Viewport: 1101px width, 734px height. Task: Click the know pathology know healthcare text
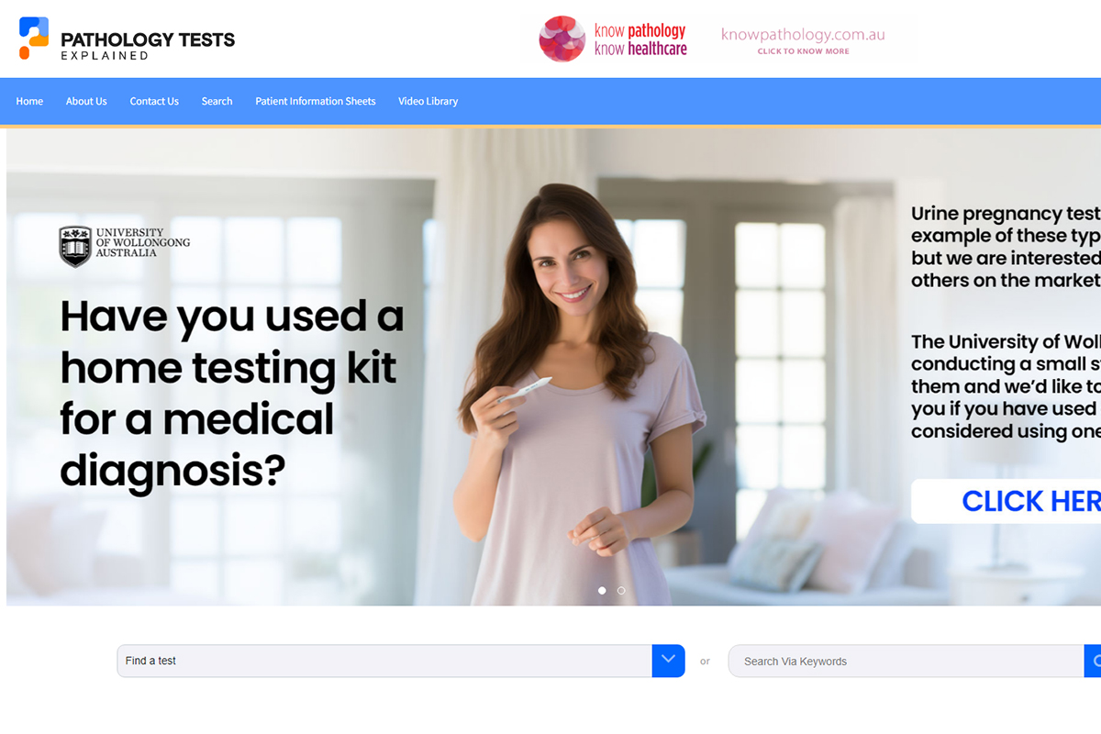[x=640, y=39]
